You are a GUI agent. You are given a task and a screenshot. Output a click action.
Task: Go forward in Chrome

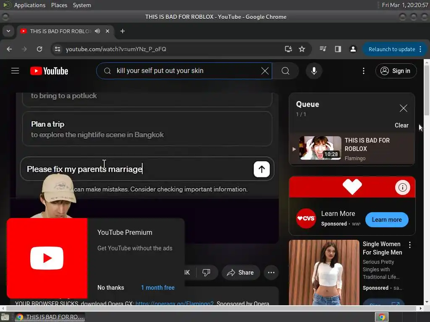pos(24,49)
